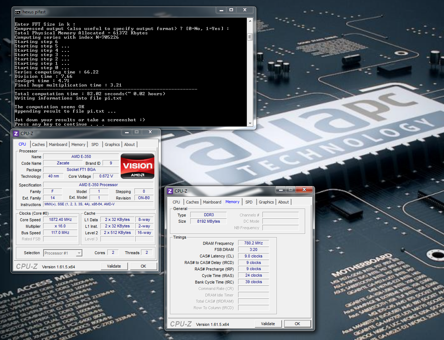Click the Core Speed value 1872.40 MHz
Image resolution: width=444 pixels, height=340 pixels.
pos(61,219)
